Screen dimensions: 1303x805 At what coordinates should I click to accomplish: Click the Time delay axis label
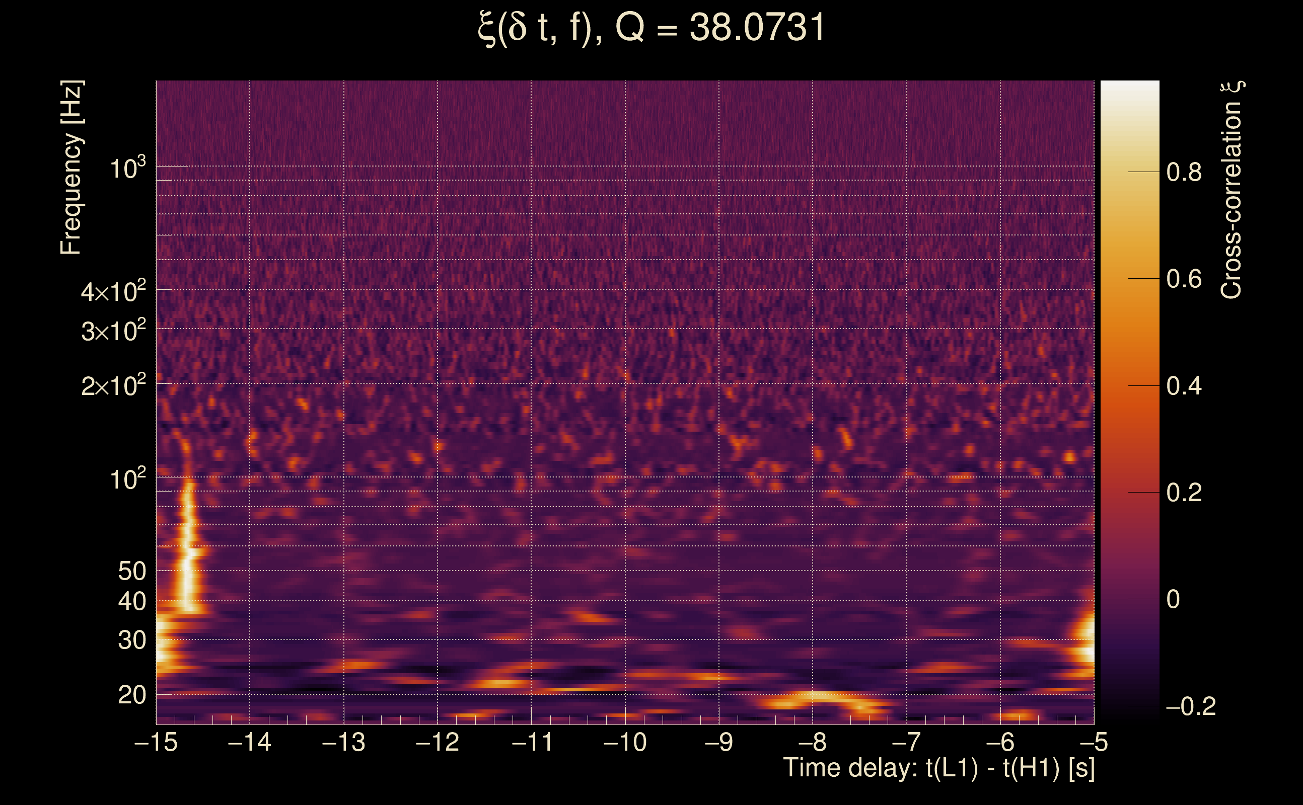[x=938, y=768]
